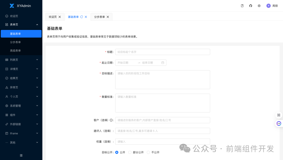283x160 pixels.
Task: Open the 欢迎页 tab
Action: [x=52, y=17]
